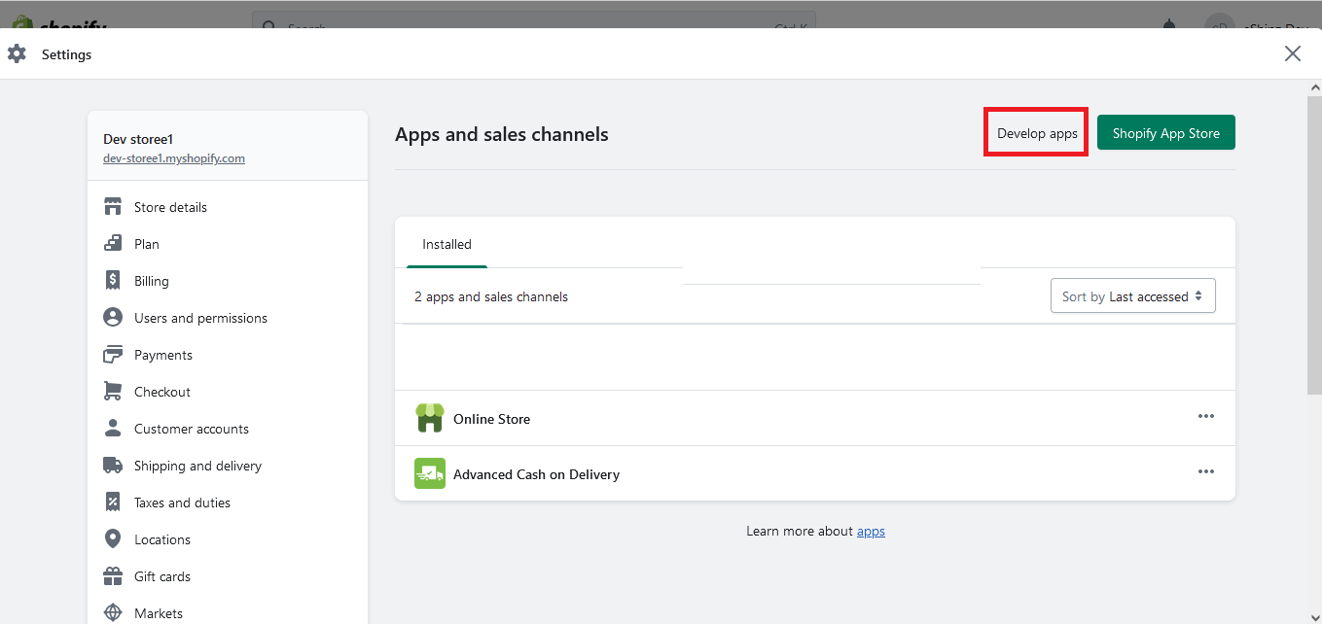
Task: Open the Payments card icon
Action: (113, 355)
